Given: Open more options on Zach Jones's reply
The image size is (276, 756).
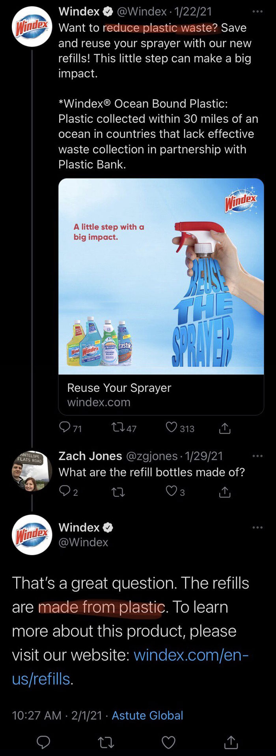Looking at the screenshot, I should click(257, 455).
